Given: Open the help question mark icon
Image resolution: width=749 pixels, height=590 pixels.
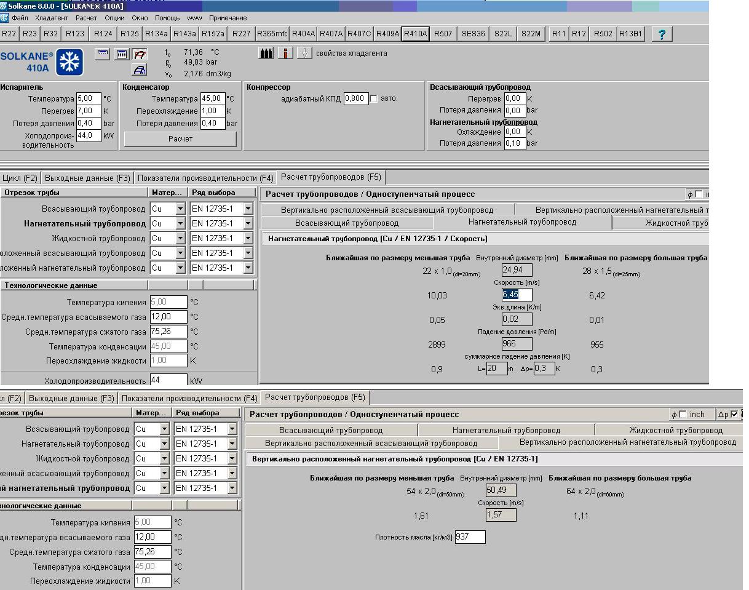Looking at the screenshot, I should coord(662,34).
